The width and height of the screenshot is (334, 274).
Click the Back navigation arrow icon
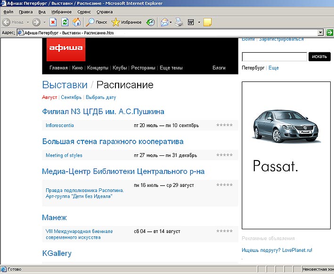[6, 22]
